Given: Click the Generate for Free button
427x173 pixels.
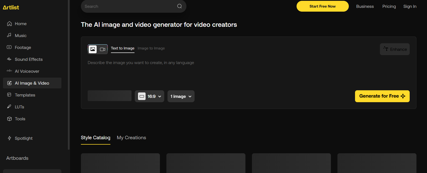Looking at the screenshot, I should click(382, 96).
